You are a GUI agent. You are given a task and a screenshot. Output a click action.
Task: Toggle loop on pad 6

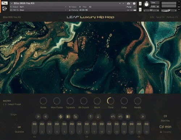tap(72, 124)
